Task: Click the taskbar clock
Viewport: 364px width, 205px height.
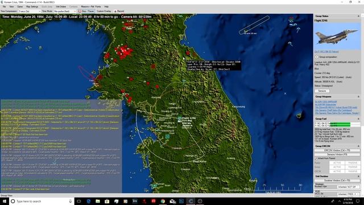Action: pos(348,201)
